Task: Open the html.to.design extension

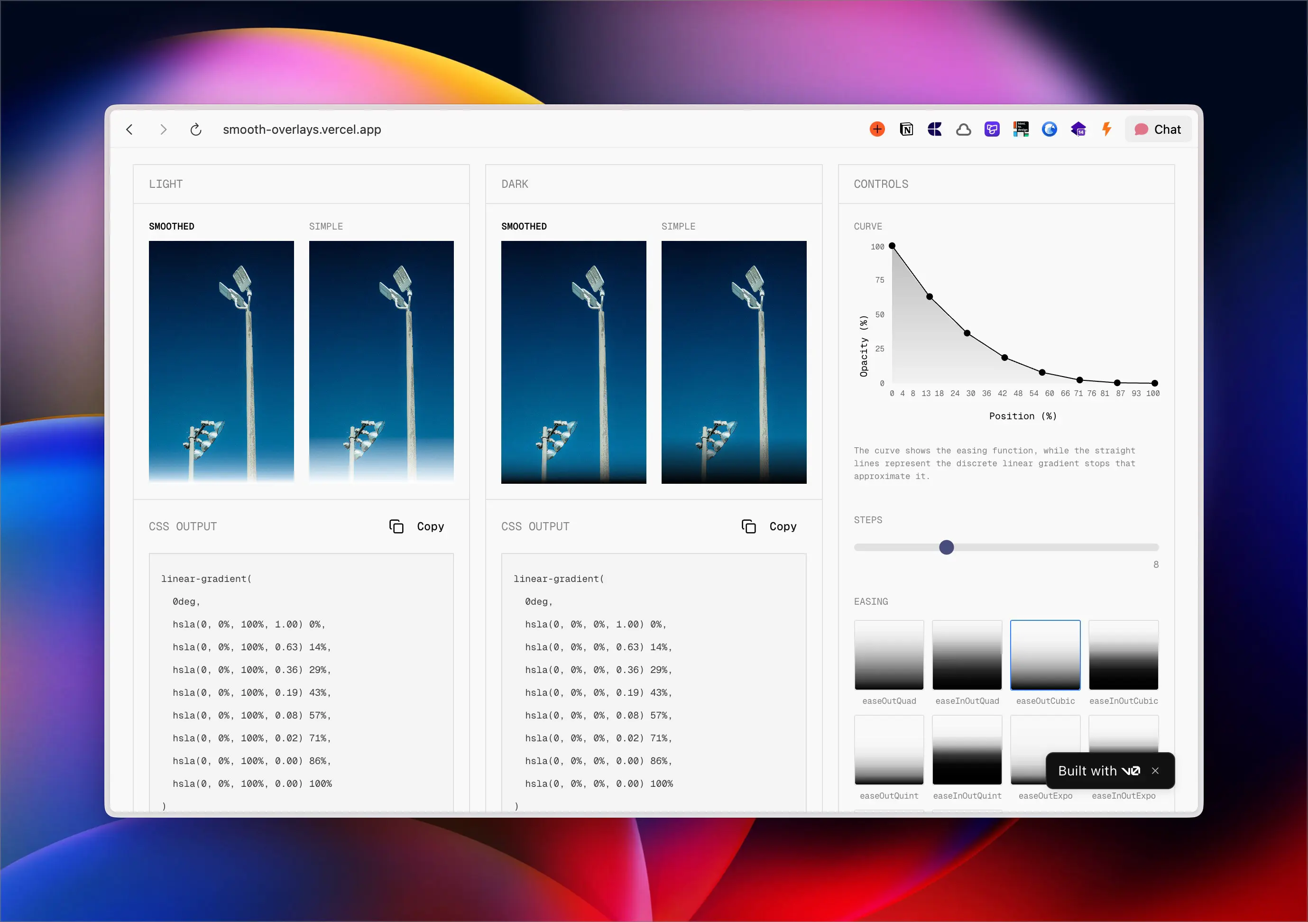Action: [x=1020, y=129]
